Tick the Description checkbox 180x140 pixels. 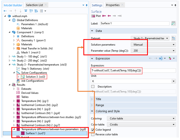[93, 87]
